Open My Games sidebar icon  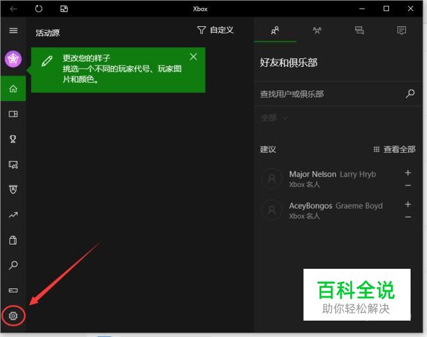pyautogui.click(x=13, y=113)
